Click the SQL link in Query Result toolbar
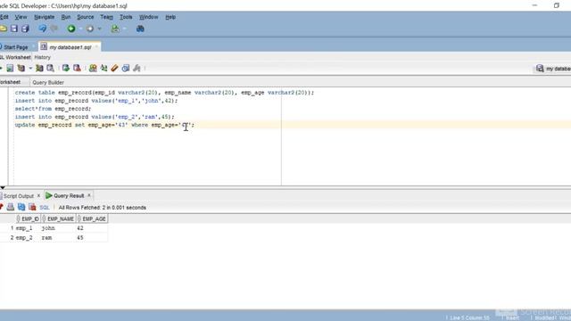Image resolution: width=571 pixels, height=321 pixels. click(x=45, y=208)
